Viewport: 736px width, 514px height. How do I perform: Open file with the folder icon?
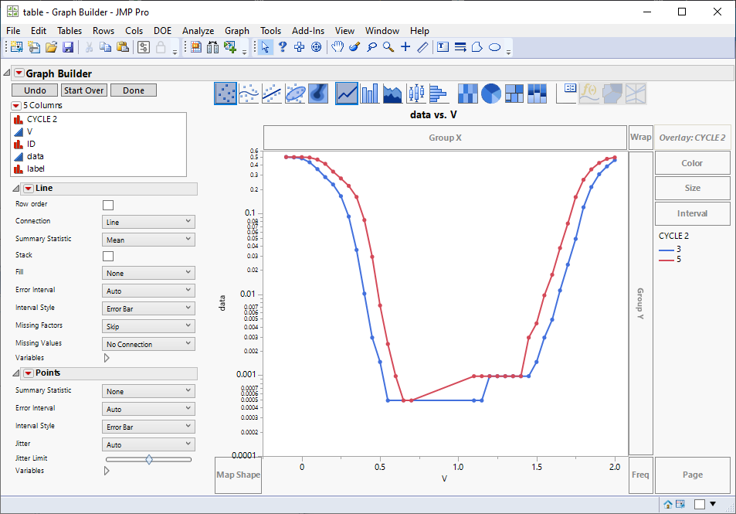pos(51,47)
